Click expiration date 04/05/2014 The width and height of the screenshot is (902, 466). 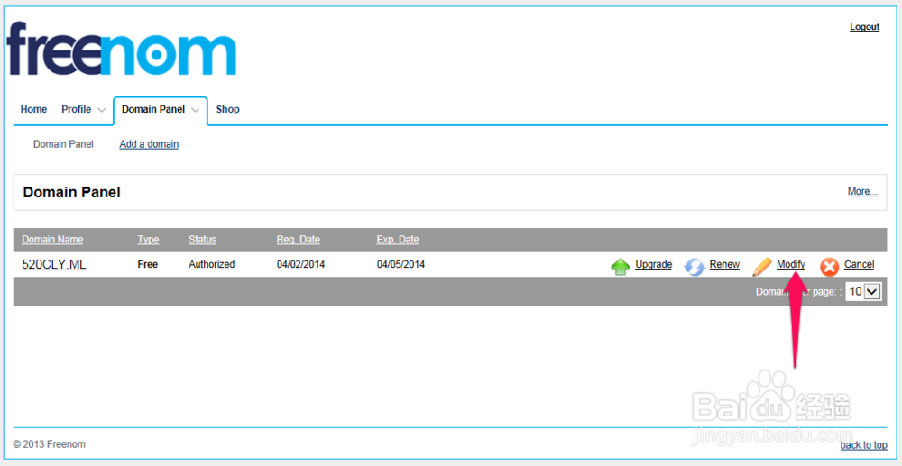pos(401,264)
